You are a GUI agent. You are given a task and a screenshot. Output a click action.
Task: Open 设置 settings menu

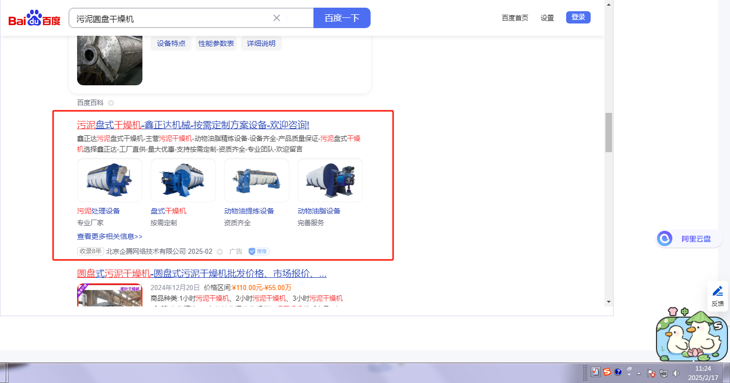[547, 18]
